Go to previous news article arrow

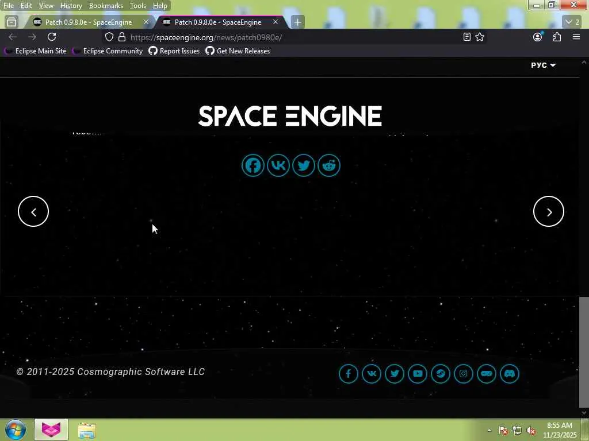(x=33, y=211)
